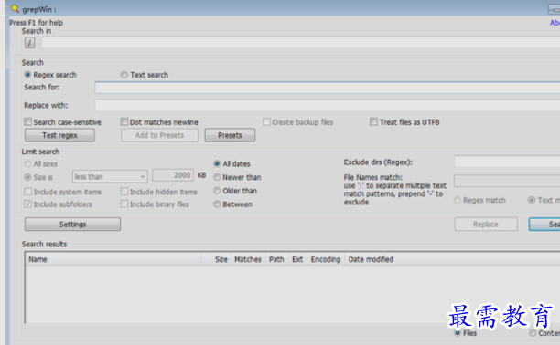Click the Search button
560x345 pixels.
click(544, 225)
